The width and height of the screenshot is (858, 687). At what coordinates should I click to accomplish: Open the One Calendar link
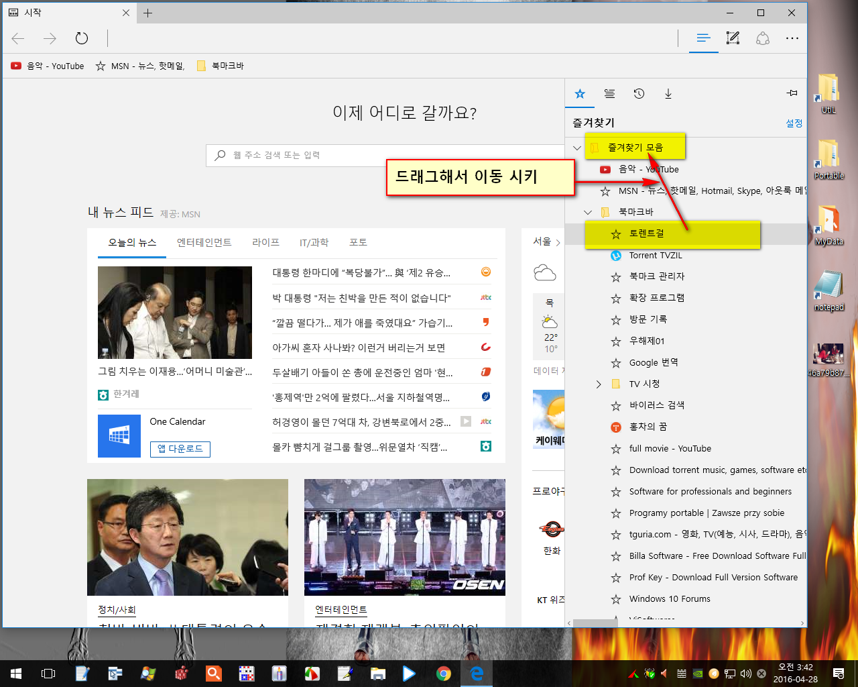[178, 421]
